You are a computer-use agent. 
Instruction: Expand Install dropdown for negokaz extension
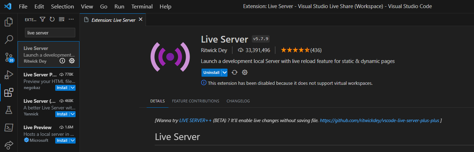(73, 88)
